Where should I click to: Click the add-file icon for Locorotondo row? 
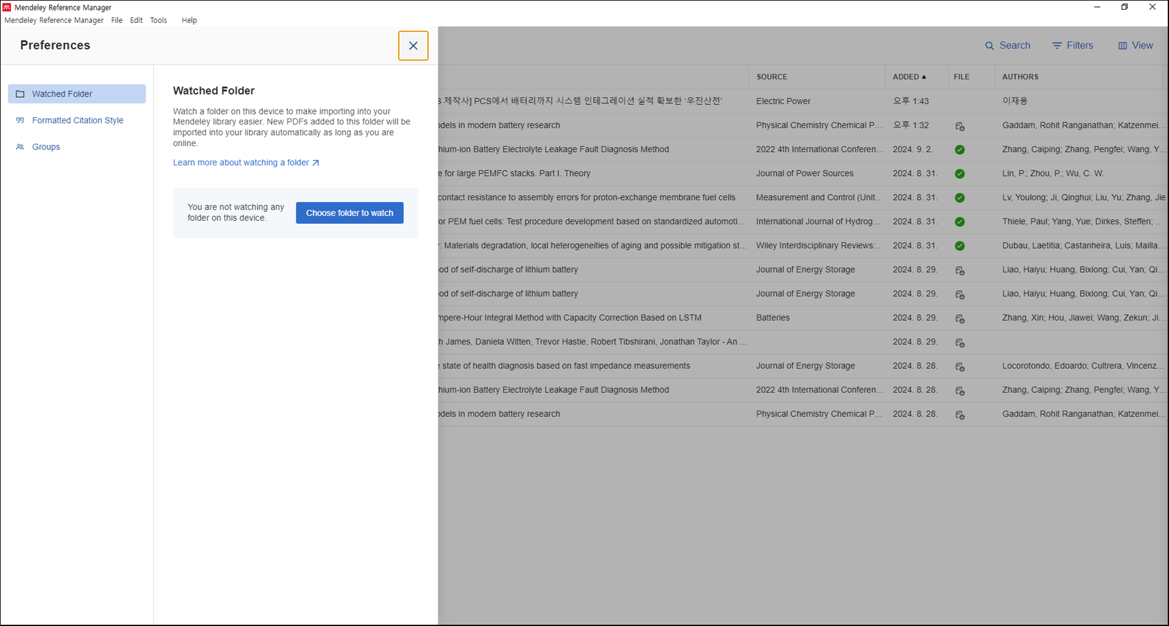[x=960, y=367]
